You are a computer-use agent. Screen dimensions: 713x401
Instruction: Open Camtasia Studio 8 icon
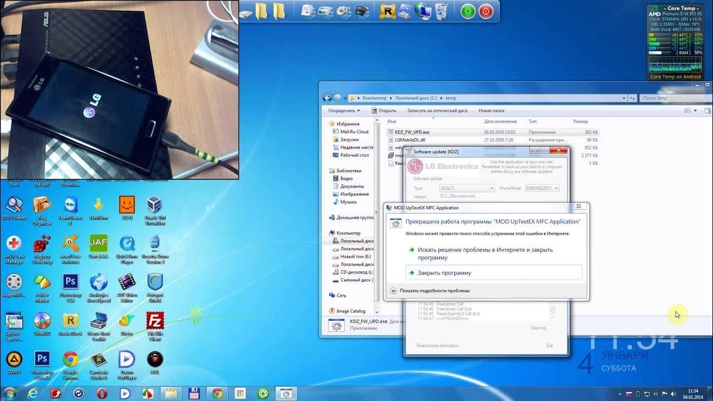99,365
